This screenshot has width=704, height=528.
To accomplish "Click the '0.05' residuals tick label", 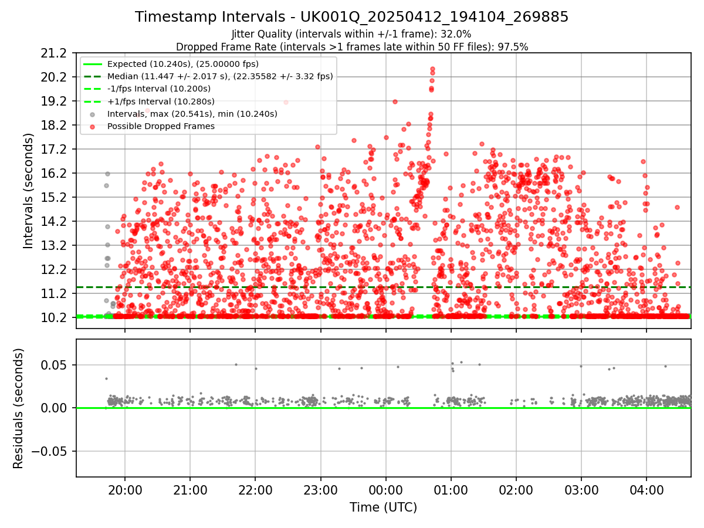I will (x=55, y=365).
